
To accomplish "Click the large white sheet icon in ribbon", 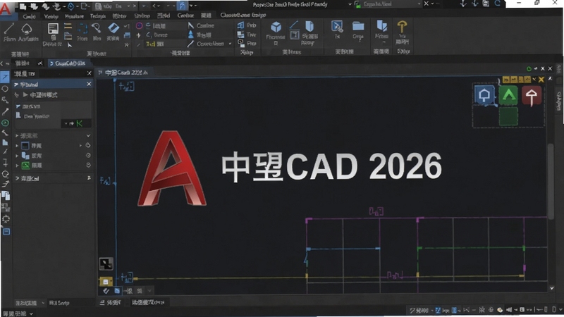I will (53, 29).
